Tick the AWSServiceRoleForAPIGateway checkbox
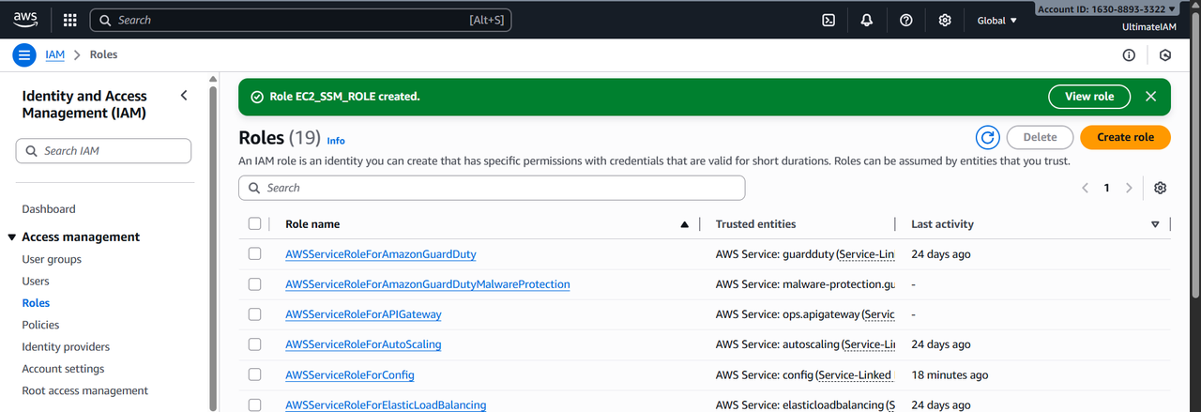 point(255,314)
